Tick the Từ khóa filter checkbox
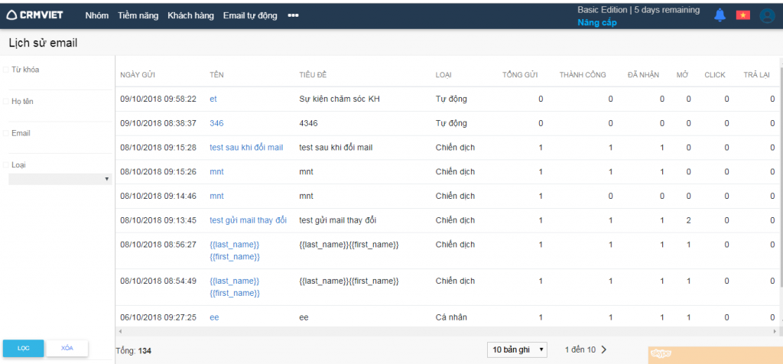783x364 pixels. (x=6, y=70)
